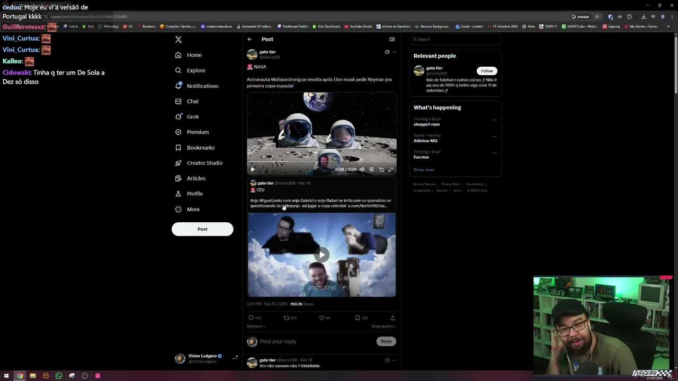The height and width of the screenshot is (381, 678).
Task: Mute the astronaut video sound
Action: (x=362, y=169)
